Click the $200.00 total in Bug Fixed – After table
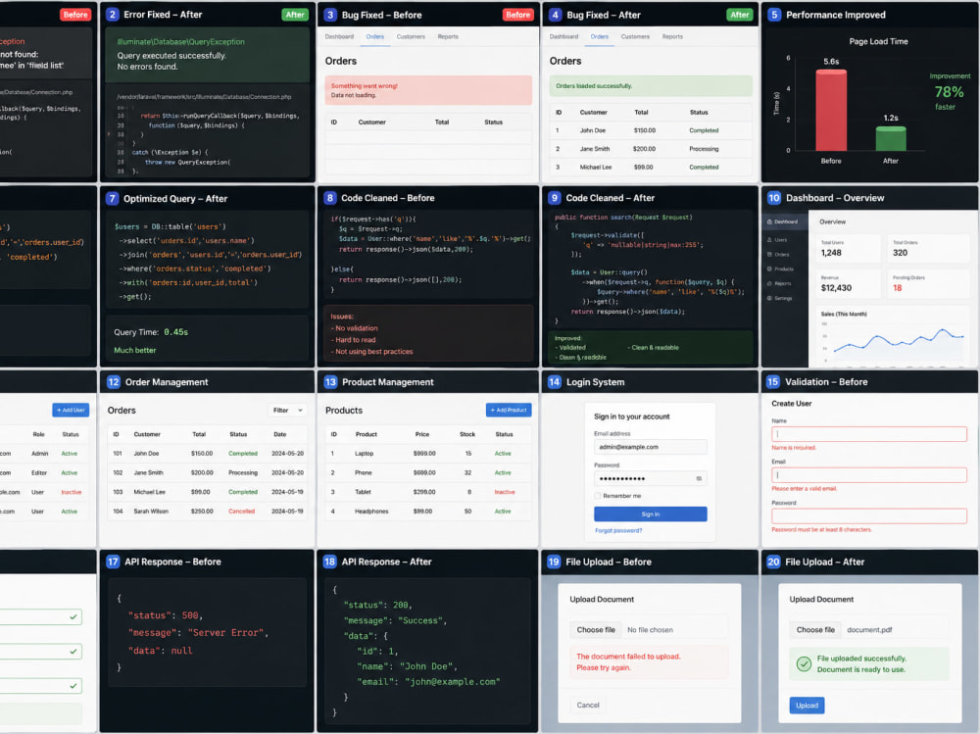Screen dimensions: 980x734 (x=645, y=149)
